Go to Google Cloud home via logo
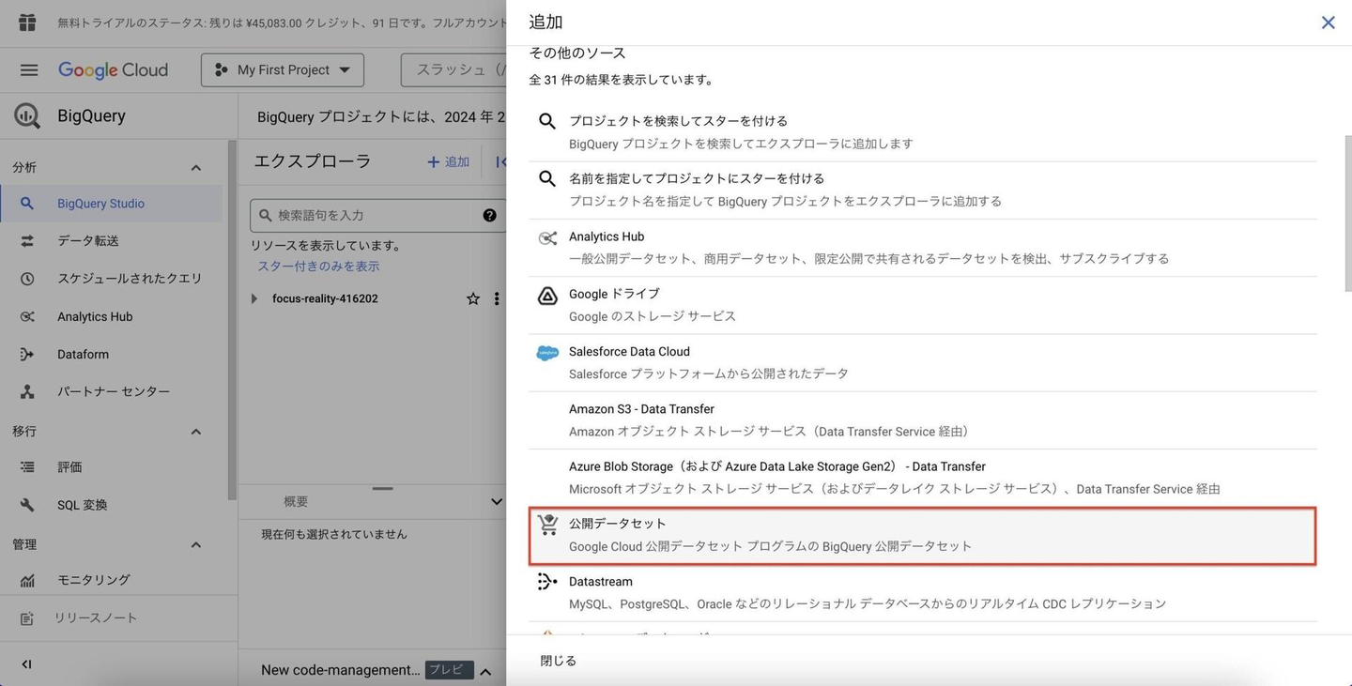The height and width of the screenshot is (686, 1352). click(x=113, y=70)
